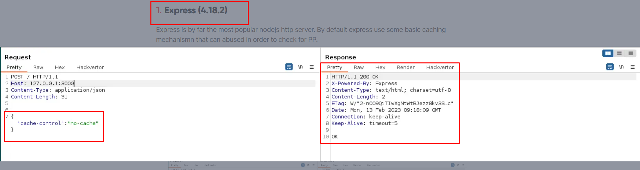Screen dimensions: 640x170
Task: Select side-by-side split layout icon
Action: [x=608, y=53]
